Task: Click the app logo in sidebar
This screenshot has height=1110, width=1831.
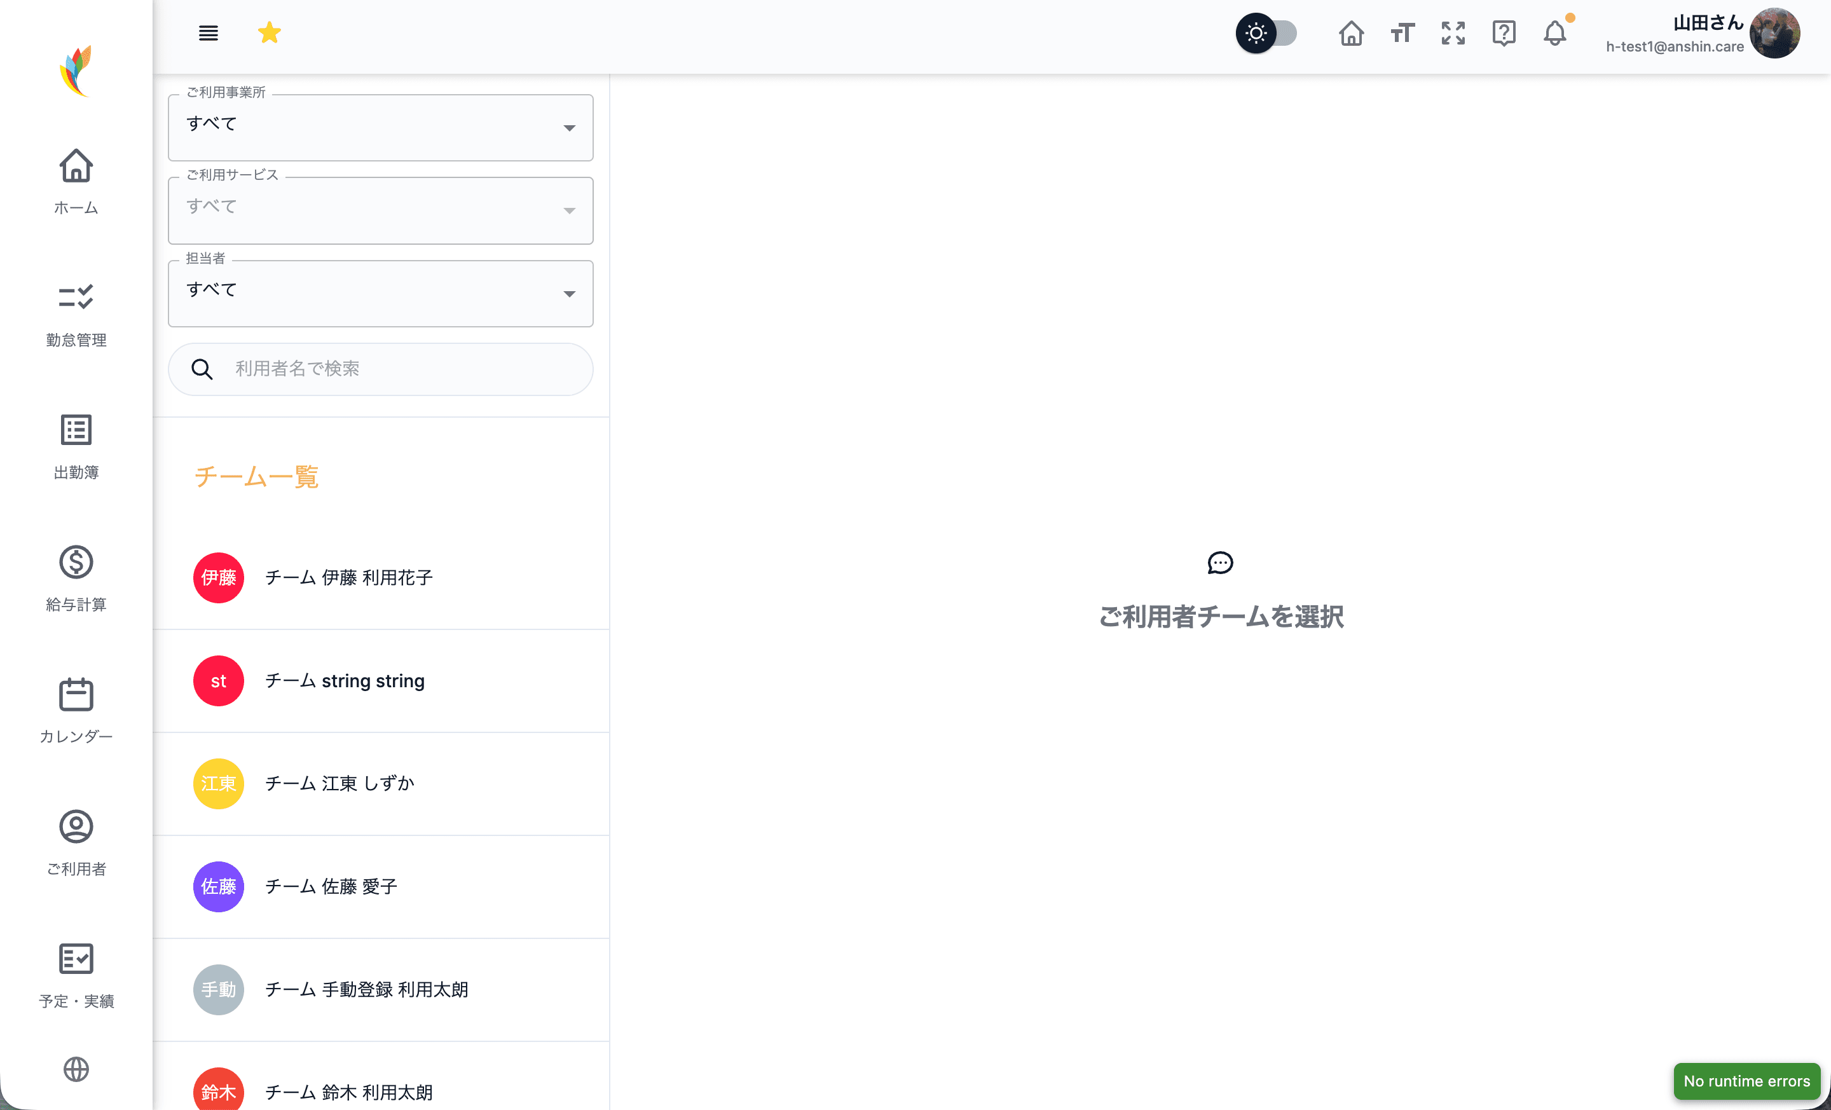Action: pyautogui.click(x=76, y=71)
